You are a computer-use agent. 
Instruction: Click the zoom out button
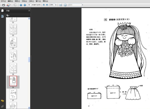(44, 5)
